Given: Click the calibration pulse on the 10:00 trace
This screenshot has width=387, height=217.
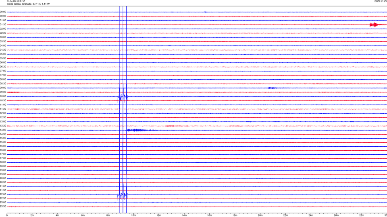Looking at the screenshot, I should point(123,96).
